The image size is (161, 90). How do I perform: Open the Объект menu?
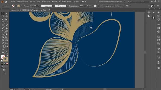(32, 2)
